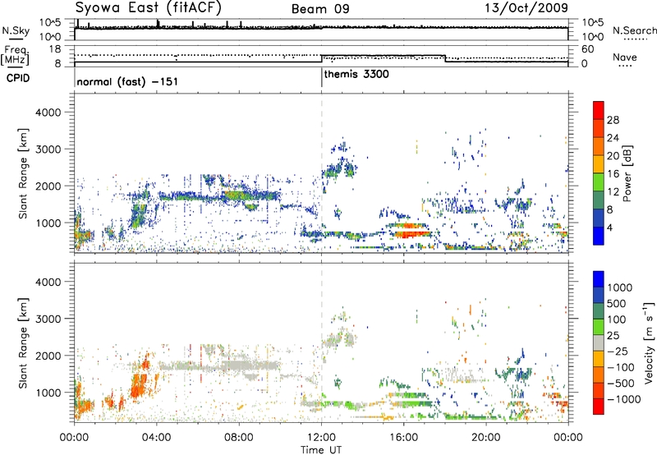Pick the red Velocity segment below -1000
The height and width of the screenshot is (455, 657).
tap(599, 407)
